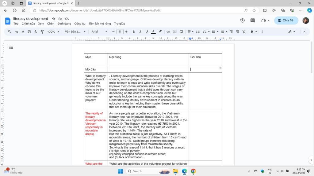Open a new browser tab

(x=79, y=3)
